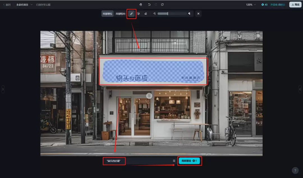Select the eraser tool
This screenshot has width=303, height=178.
pyautogui.click(x=146, y=14)
